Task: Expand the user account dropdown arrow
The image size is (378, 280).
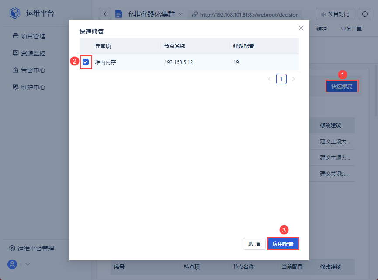Action: 28,264
